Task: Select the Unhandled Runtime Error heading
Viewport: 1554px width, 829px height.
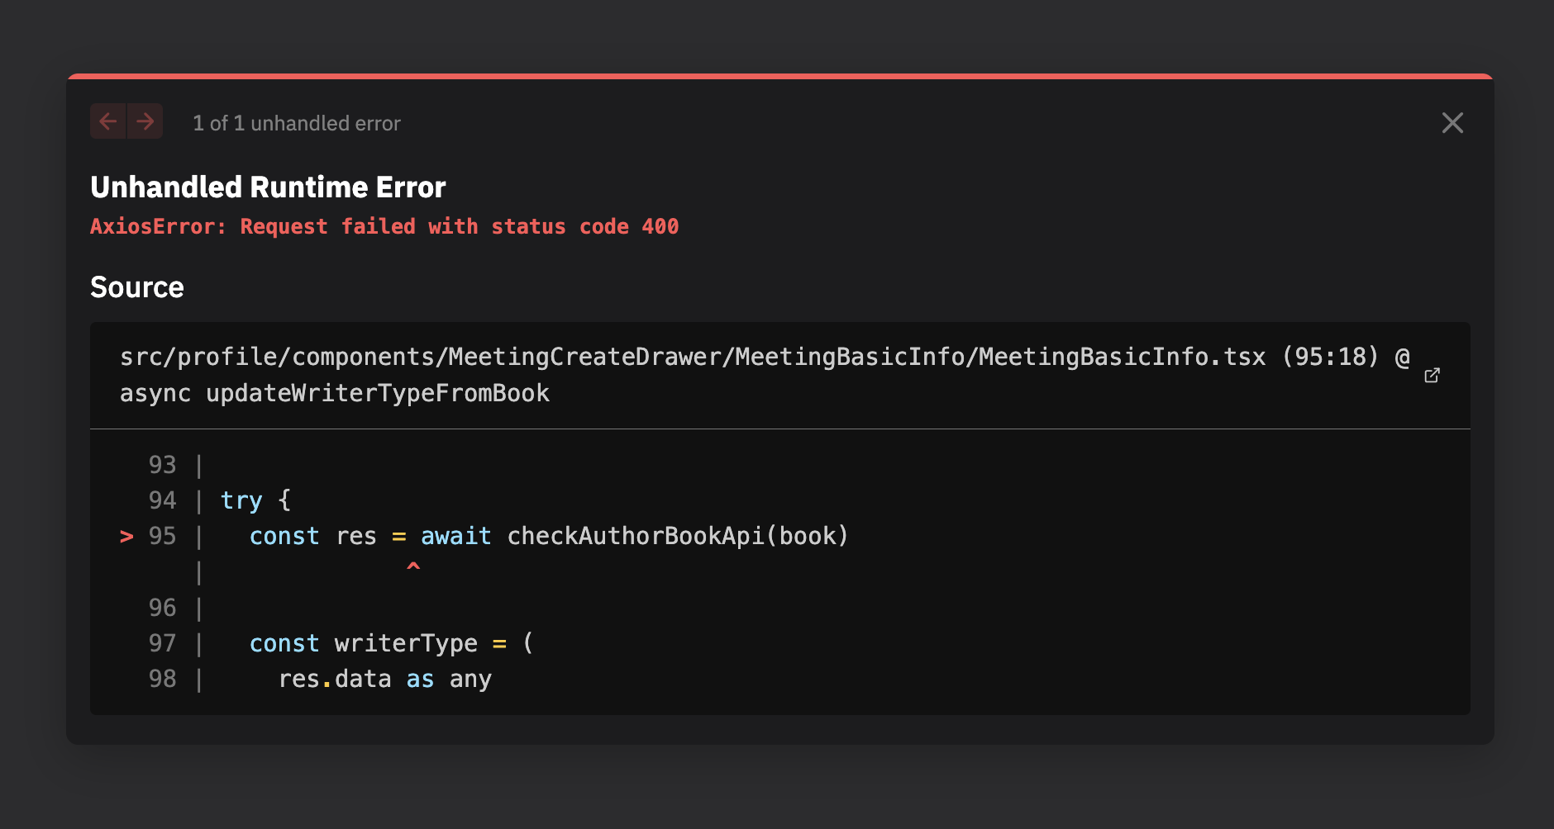Action: 268,187
